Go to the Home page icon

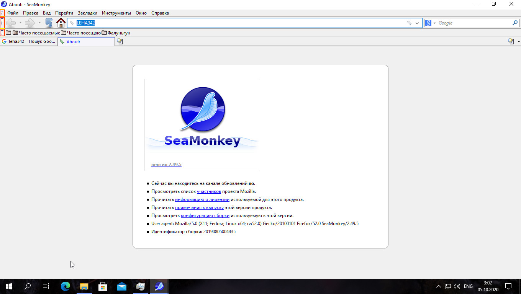pos(61,23)
